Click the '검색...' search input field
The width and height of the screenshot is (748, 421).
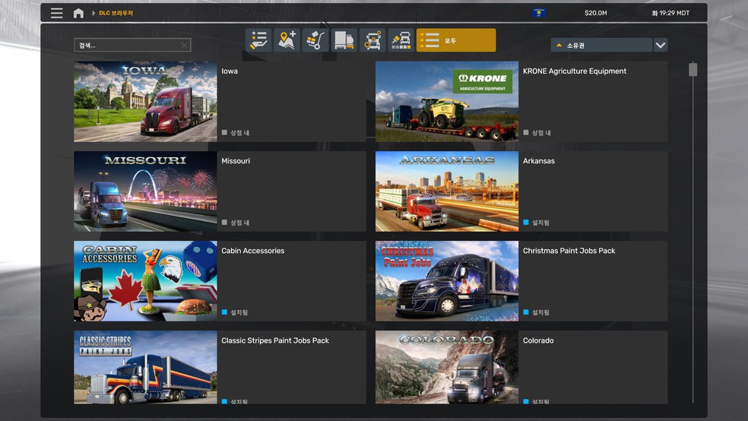pos(125,46)
